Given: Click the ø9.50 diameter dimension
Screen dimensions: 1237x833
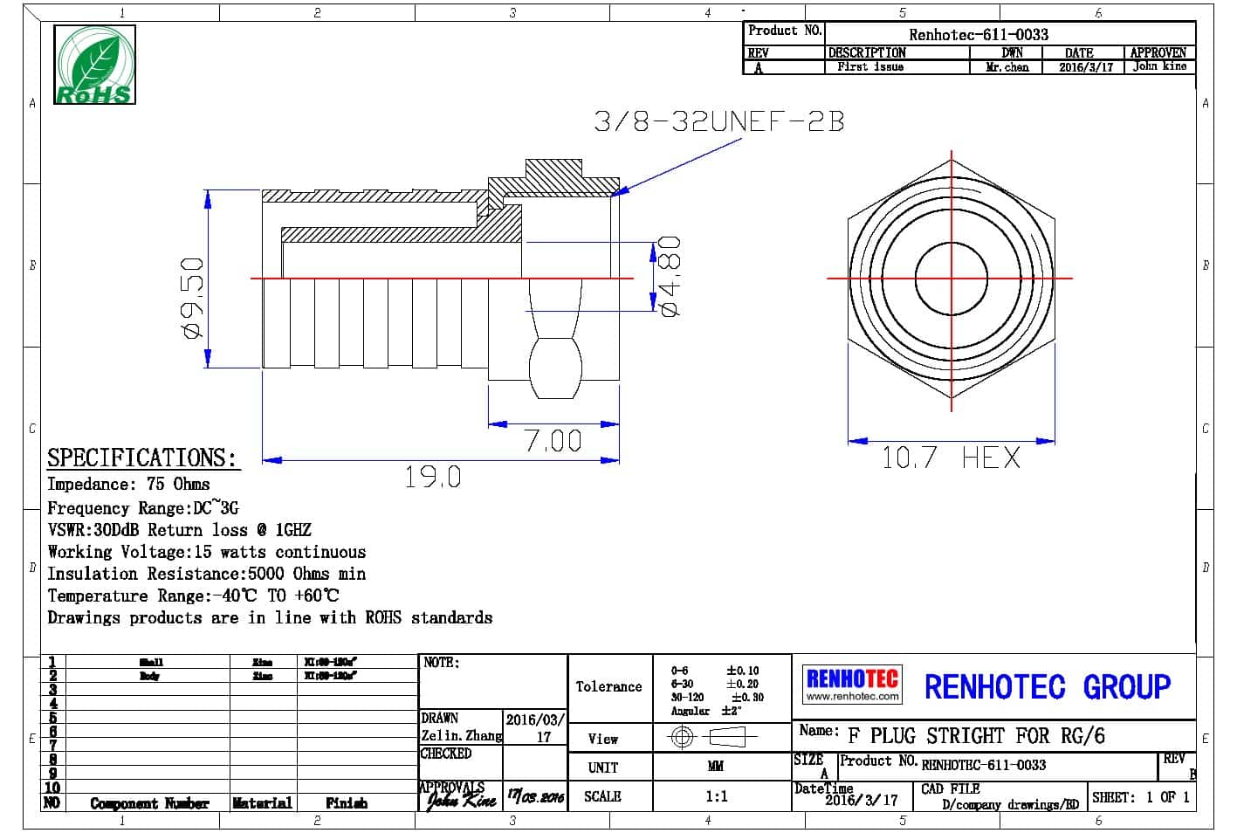Looking at the screenshot, I should tap(191, 298).
